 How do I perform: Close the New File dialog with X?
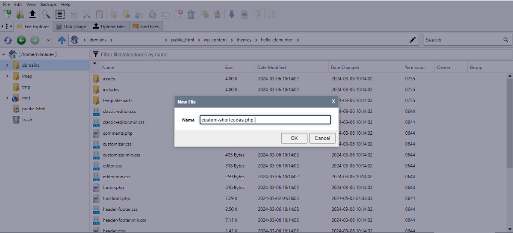(333, 102)
